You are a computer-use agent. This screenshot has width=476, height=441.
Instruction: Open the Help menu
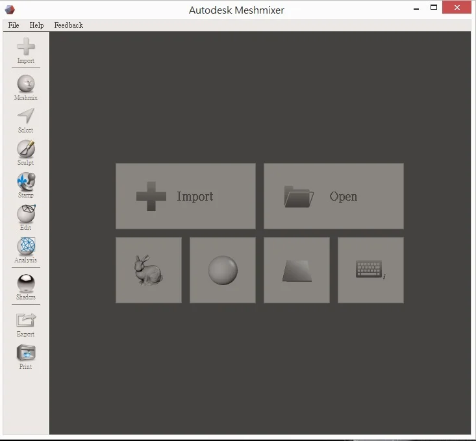click(37, 25)
